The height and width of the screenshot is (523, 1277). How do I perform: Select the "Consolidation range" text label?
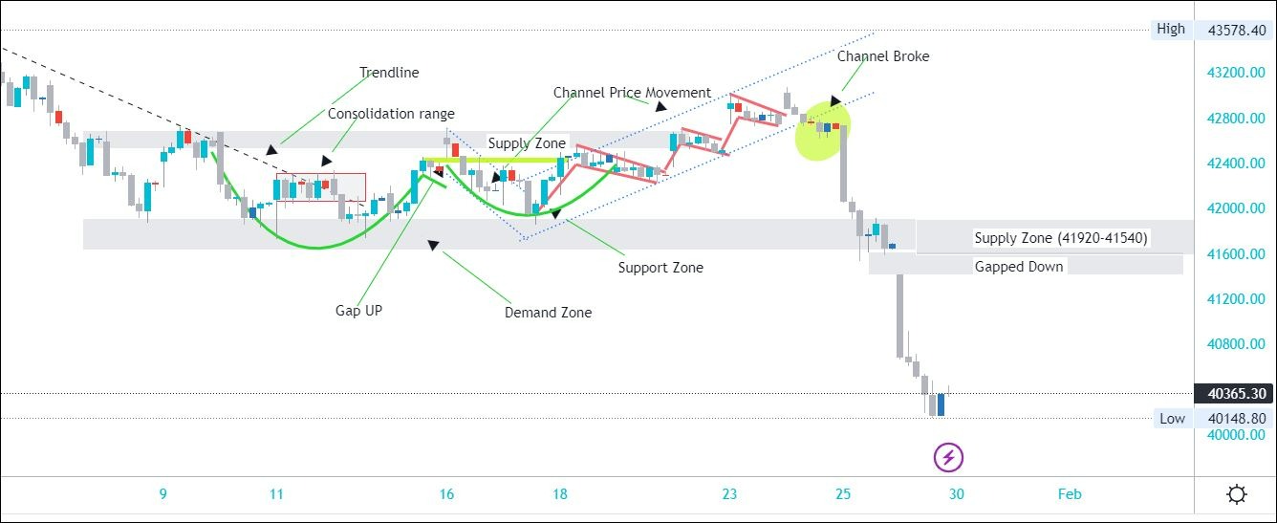pos(391,114)
